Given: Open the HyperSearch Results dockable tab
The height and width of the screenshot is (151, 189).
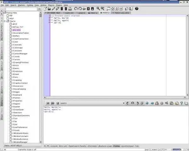Looking at the screenshot, I should click(77, 146).
